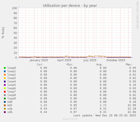Select the sdb legend label
Screen dimensions: 140x122
10,112
